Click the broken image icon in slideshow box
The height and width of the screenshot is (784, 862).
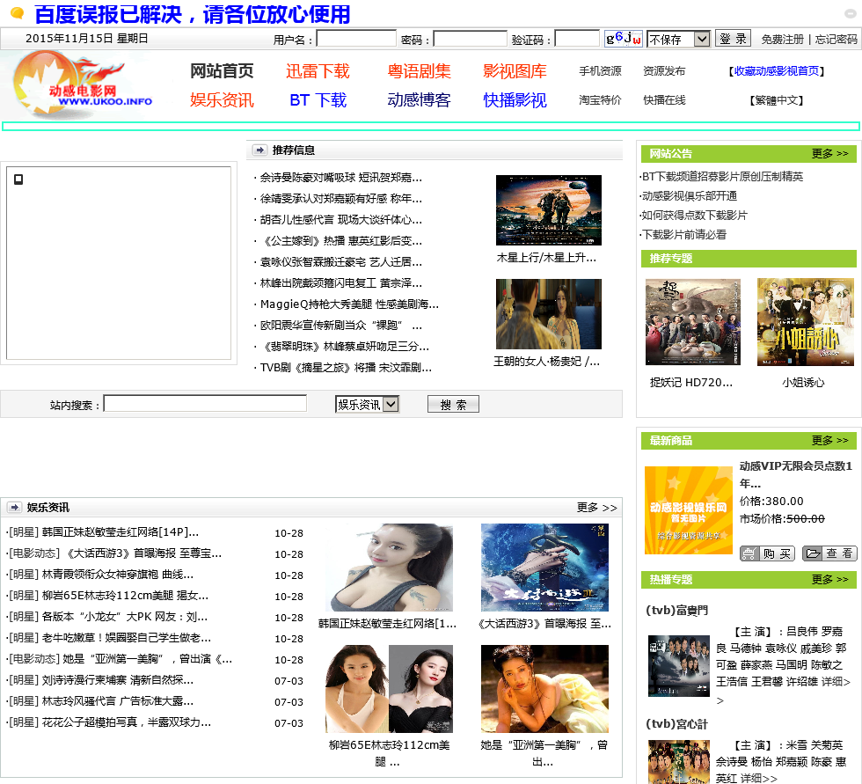click(18, 180)
